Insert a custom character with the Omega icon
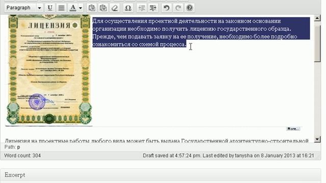 click(x=128, y=8)
